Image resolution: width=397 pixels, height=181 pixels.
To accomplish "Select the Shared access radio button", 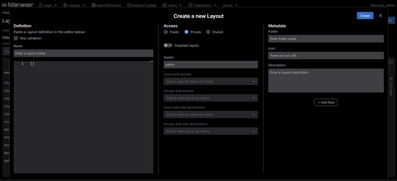I will [208, 32].
